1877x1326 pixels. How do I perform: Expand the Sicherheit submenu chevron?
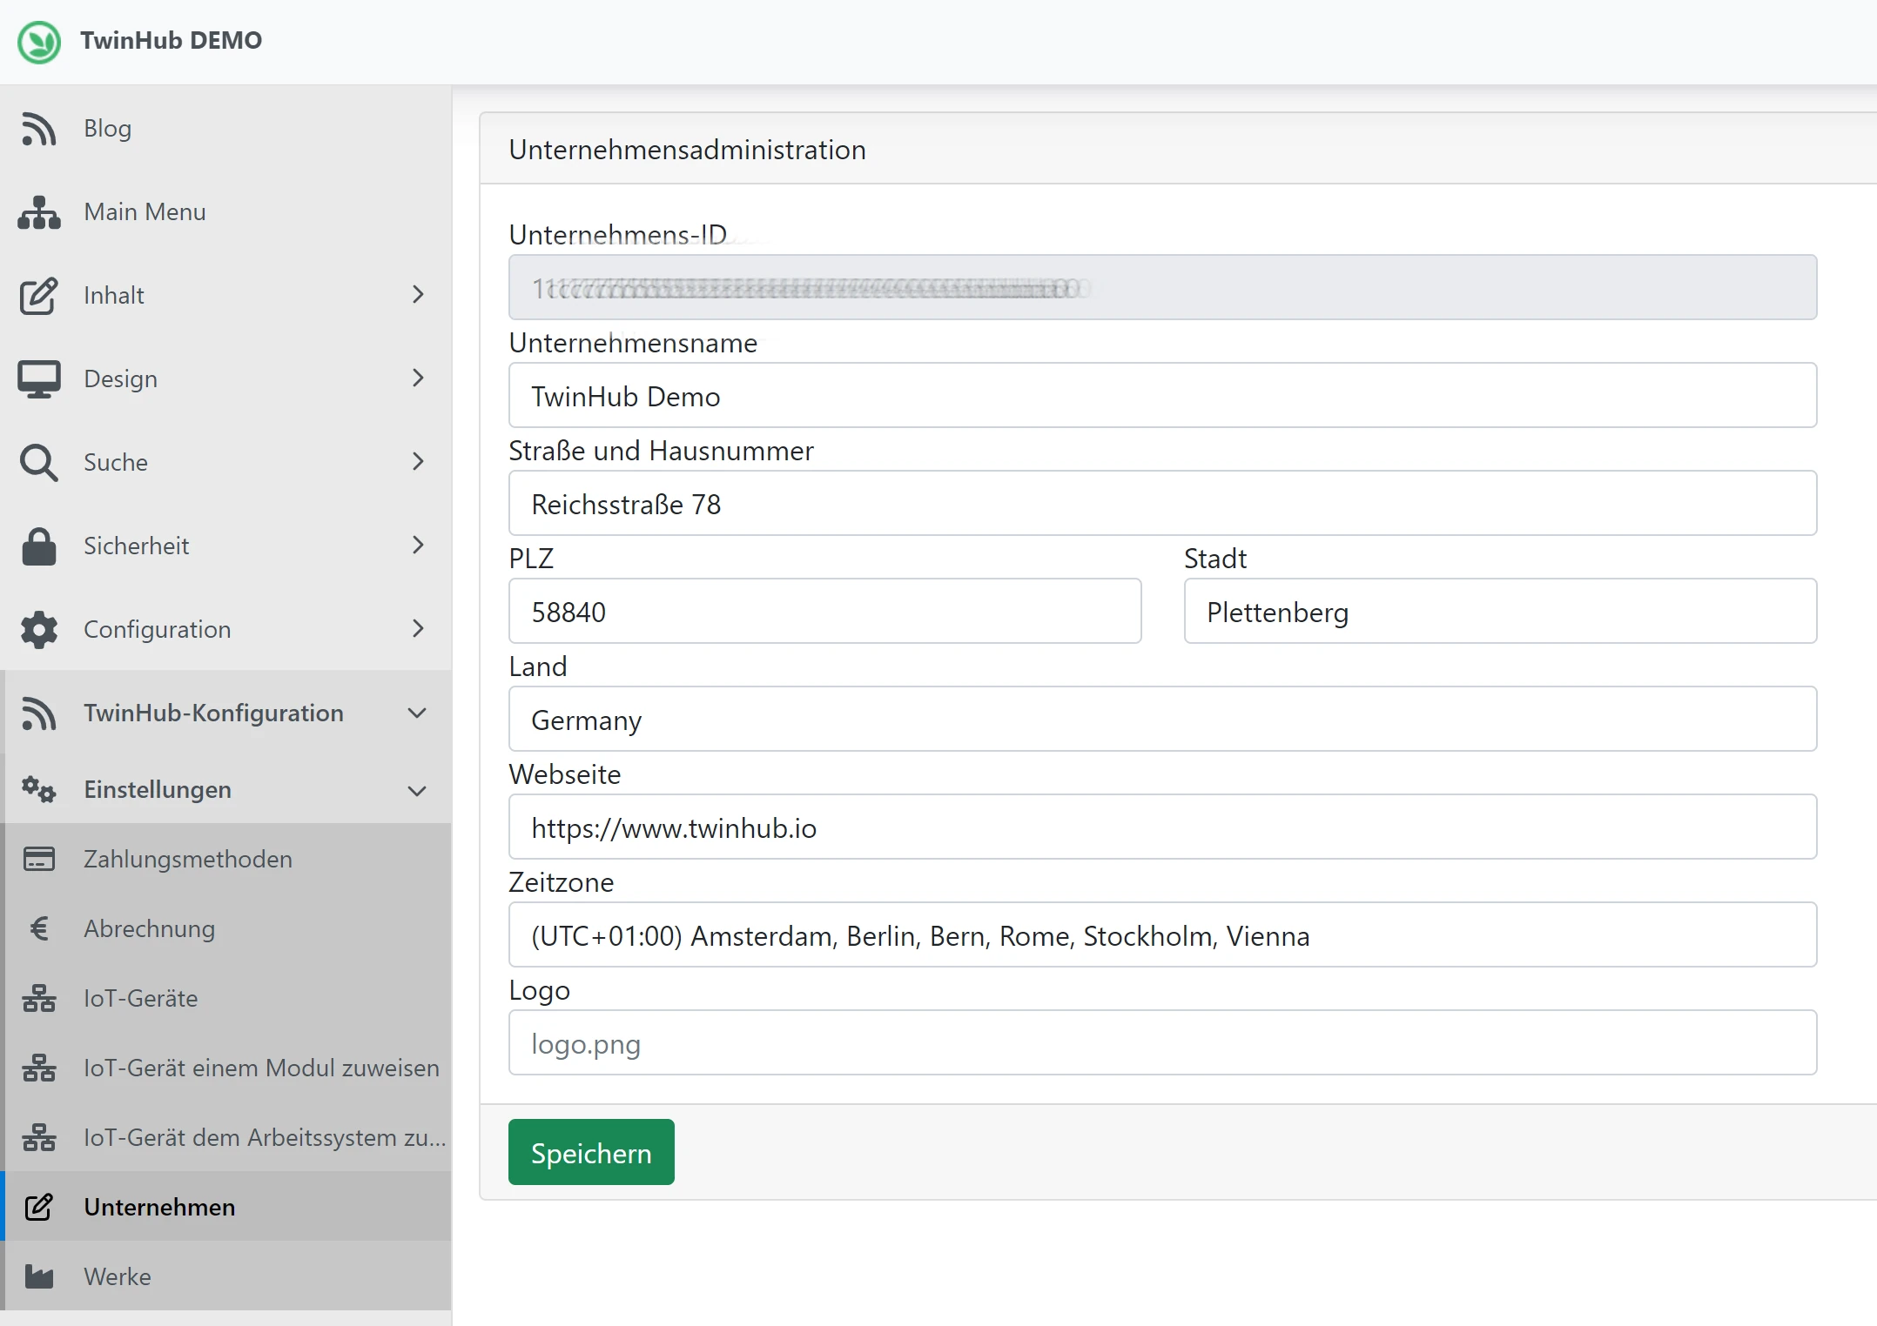click(x=418, y=546)
